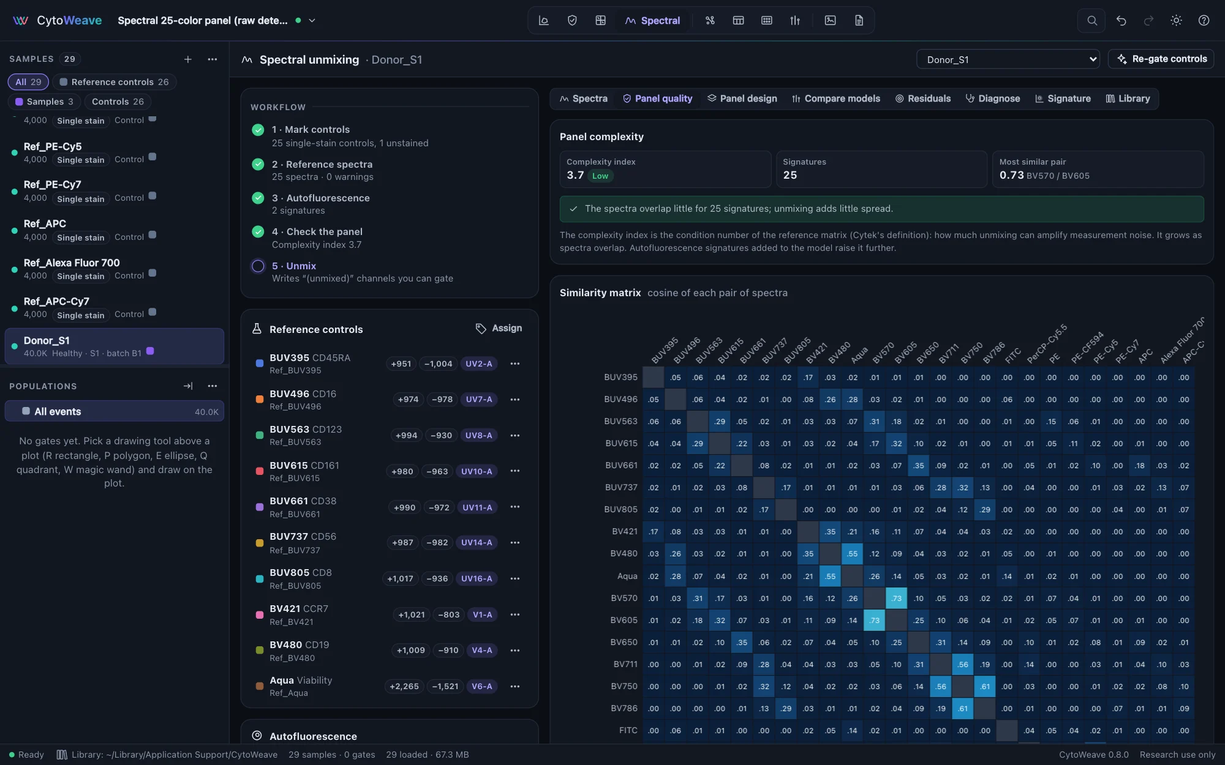
Task: Toggle the Controls 26 filter chip
Action: pos(118,102)
